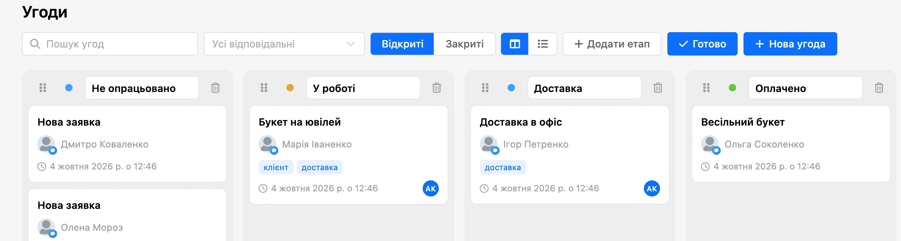The width and height of the screenshot is (901, 241).
Task: Grab drag handle of 'Оплачено' stage
Action: [707, 88]
